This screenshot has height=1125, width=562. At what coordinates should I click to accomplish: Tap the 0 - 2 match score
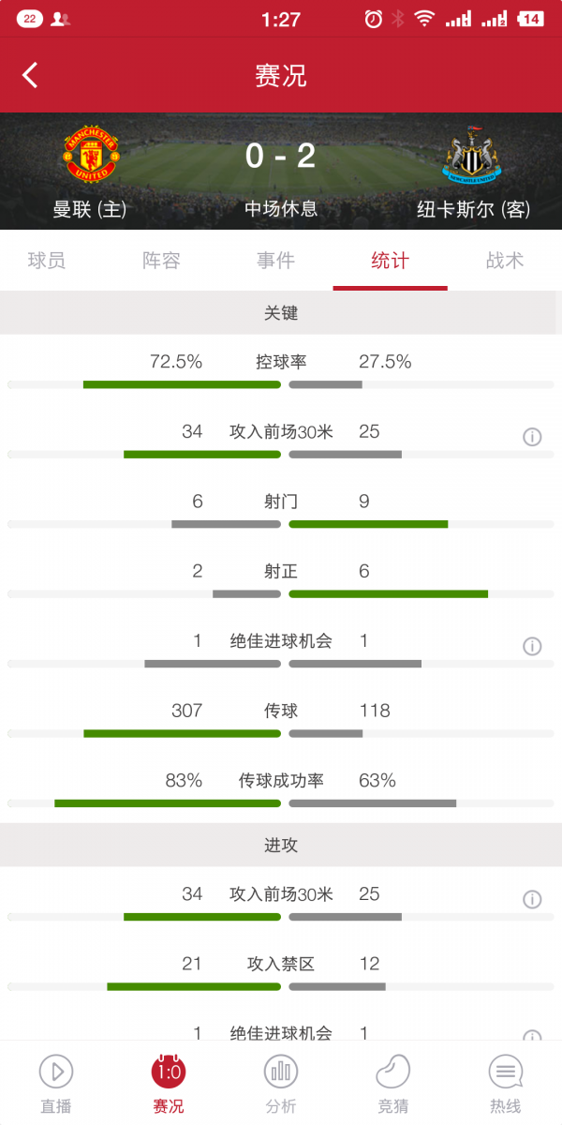[280, 156]
